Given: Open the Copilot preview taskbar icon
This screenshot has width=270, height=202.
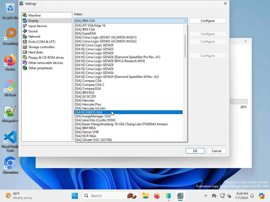Looking at the screenshot, I should coord(262,196).
